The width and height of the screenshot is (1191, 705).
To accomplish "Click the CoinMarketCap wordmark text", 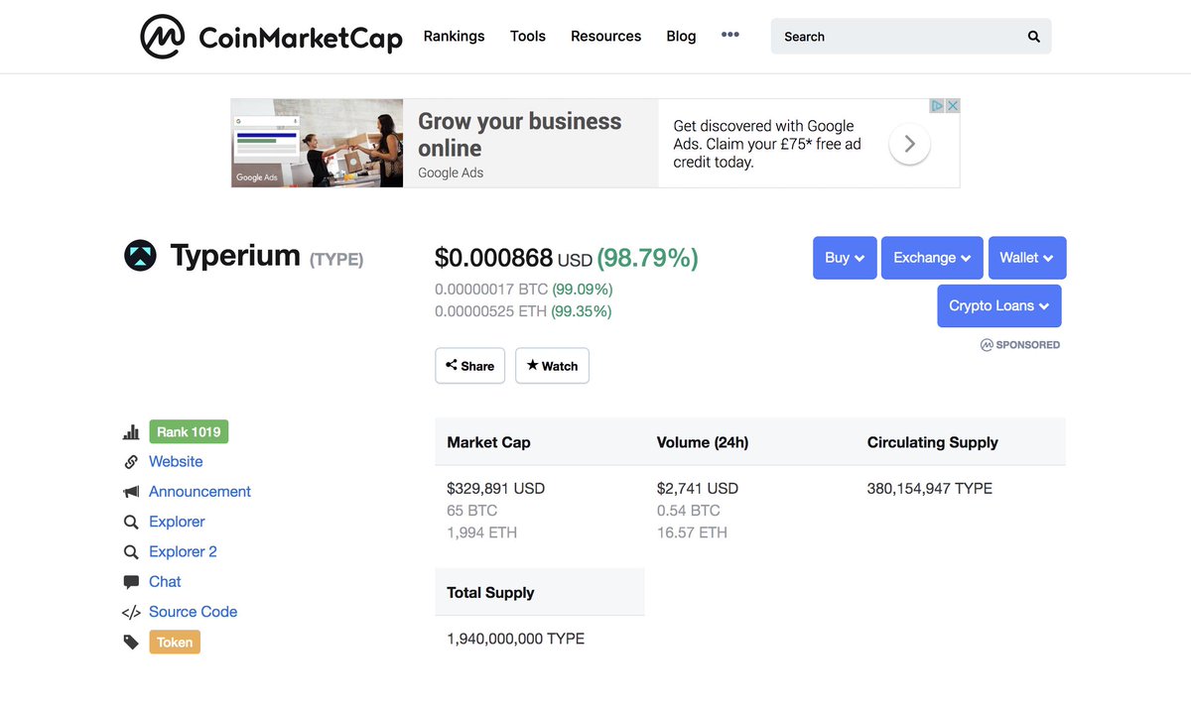I will pyautogui.click(x=301, y=38).
